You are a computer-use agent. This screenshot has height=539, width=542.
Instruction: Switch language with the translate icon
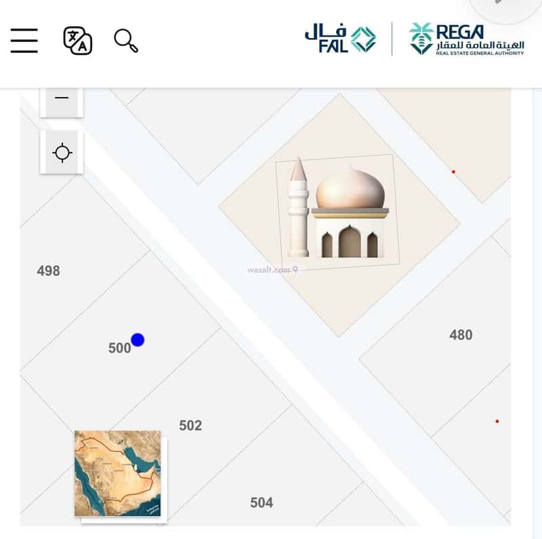tap(78, 41)
